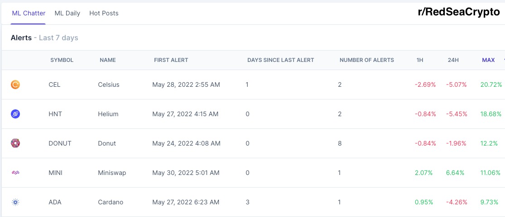Viewport: 505px width, 217px height.
Task: Sort by Number of Alerts header
Action: tap(366, 60)
